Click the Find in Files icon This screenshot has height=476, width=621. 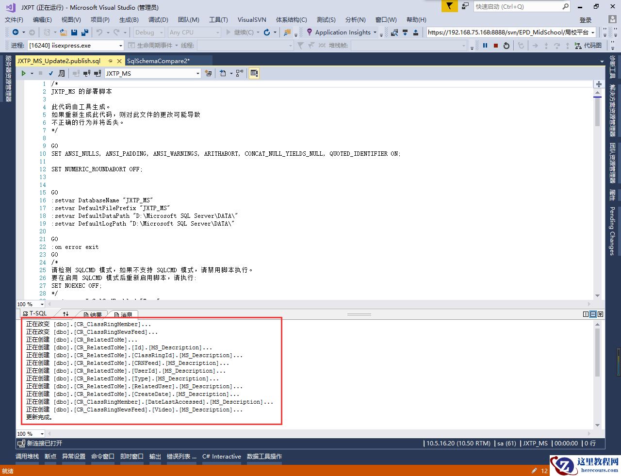coord(288,33)
